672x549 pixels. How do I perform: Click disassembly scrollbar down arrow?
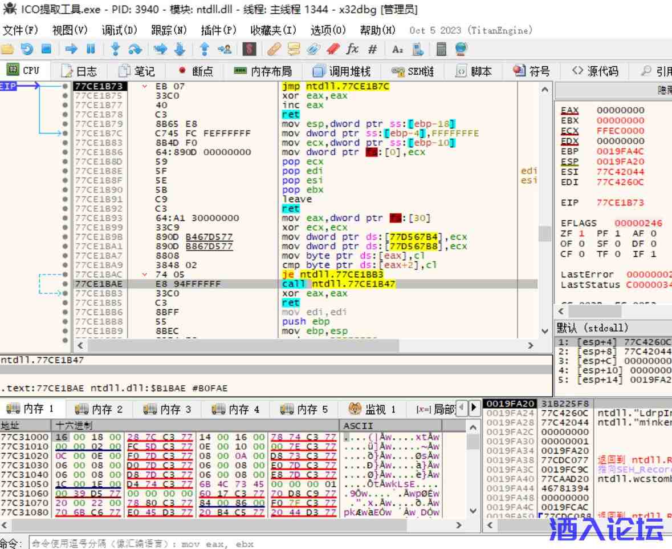pos(545,331)
